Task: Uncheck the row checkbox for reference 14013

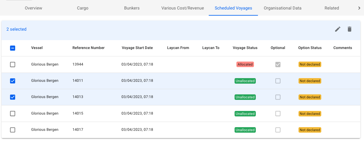Action: 13,97
